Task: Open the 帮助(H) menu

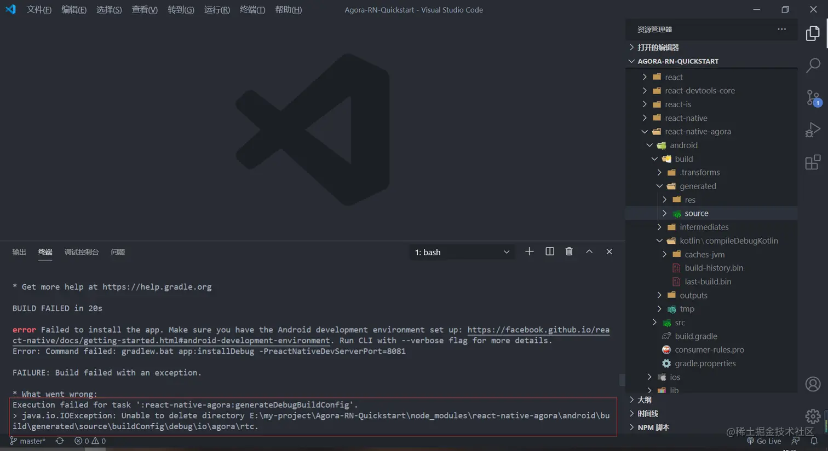Action: tap(289, 10)
